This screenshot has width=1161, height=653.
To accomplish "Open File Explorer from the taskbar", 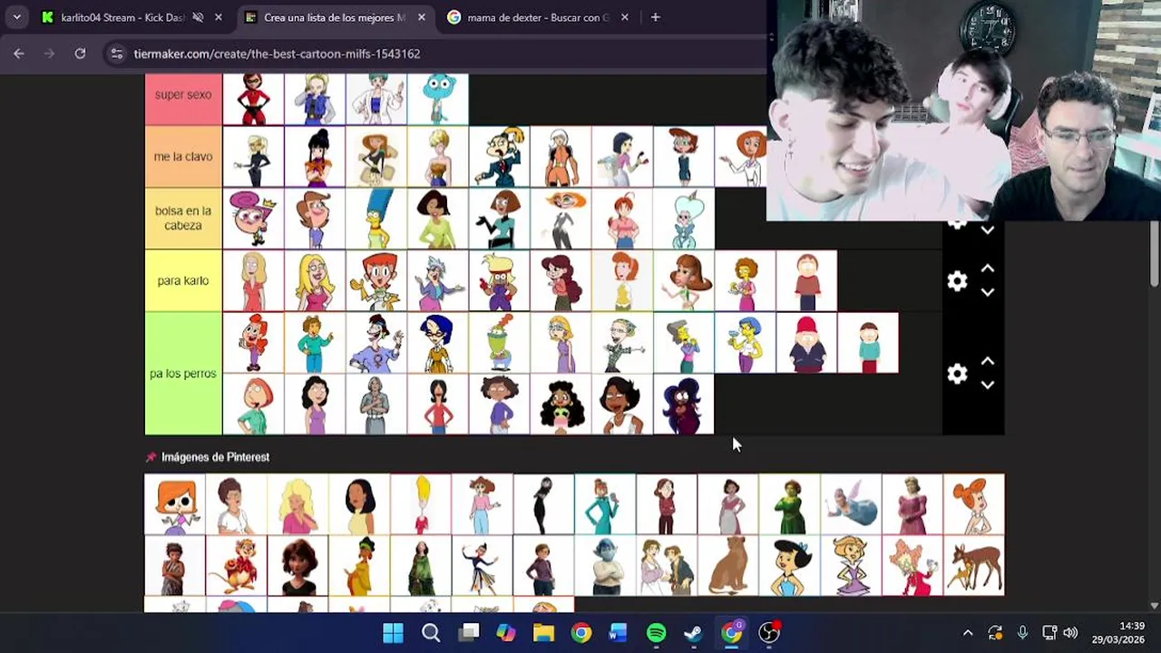I will (543, 633).
